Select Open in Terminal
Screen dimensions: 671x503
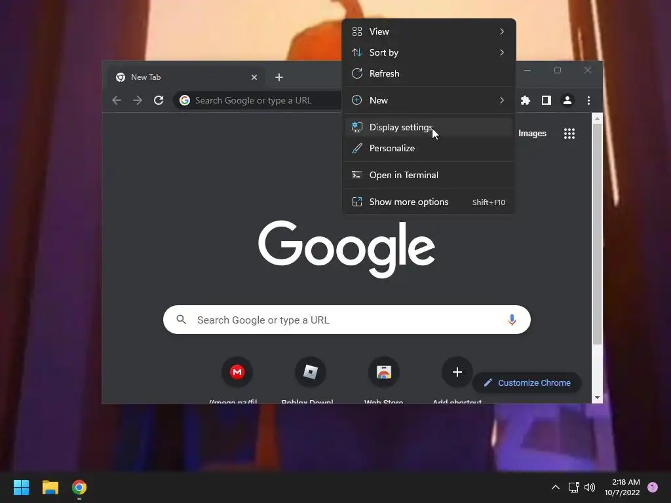point(429,175)
